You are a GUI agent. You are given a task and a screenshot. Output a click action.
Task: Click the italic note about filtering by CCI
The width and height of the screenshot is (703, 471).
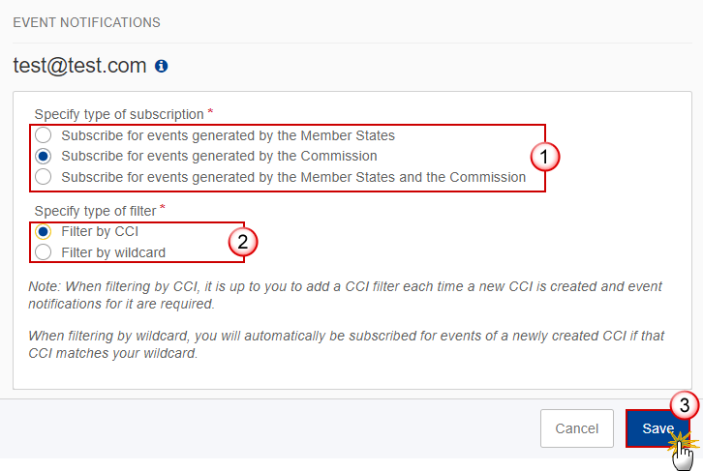click(x=346, y=295)
